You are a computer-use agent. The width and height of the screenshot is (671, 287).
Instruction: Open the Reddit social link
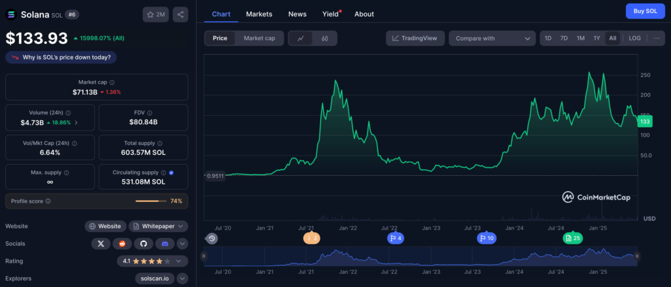[123, 243]
